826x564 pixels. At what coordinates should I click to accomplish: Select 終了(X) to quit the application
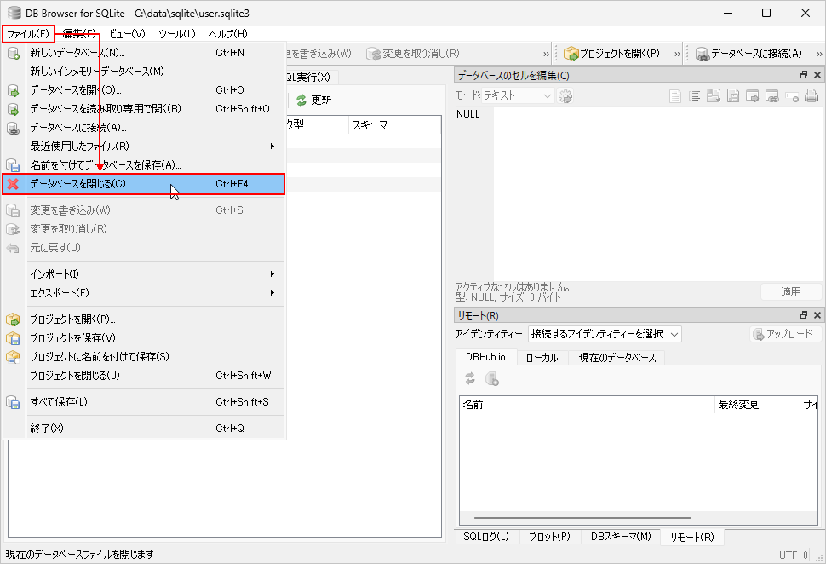point(143,429)
